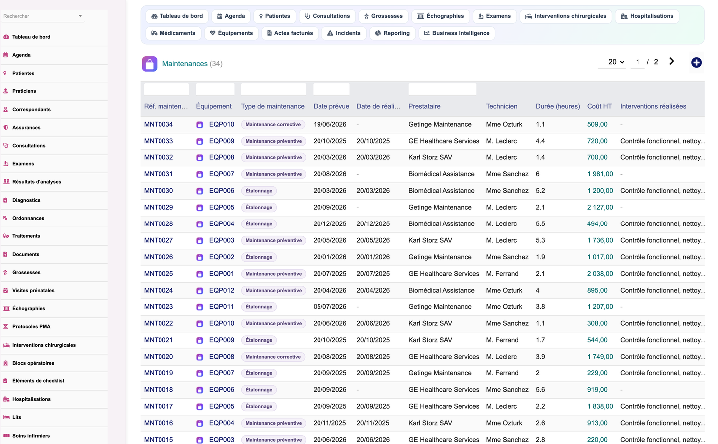Click sidebar Protocoles PMA DNA icon
Image resolution: width=718 pixels, height=444 pixels.
pos(6,327)
